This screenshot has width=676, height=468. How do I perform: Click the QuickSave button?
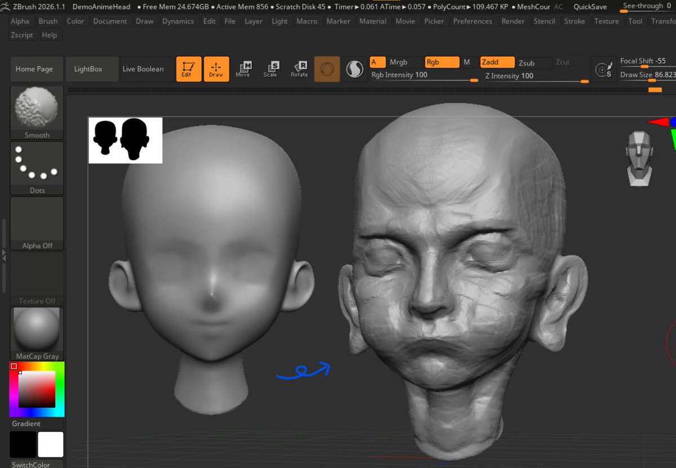[590, 7]
